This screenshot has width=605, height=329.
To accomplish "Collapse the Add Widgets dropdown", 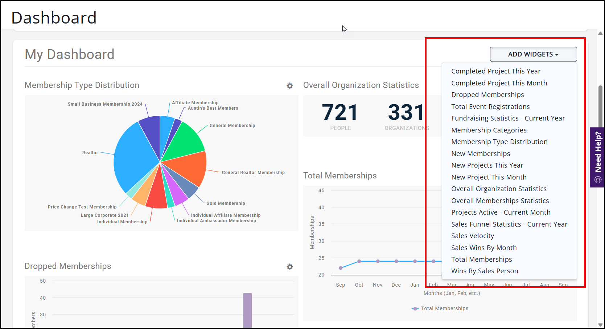I will click(533, 54).
